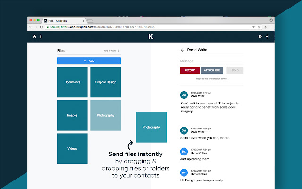Click the Message input field
Screen dimensions: 302x189
212,61
